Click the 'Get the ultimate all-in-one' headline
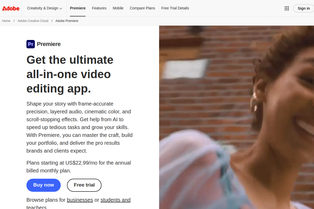The image size is (314, 209). (x=70, y=74)
